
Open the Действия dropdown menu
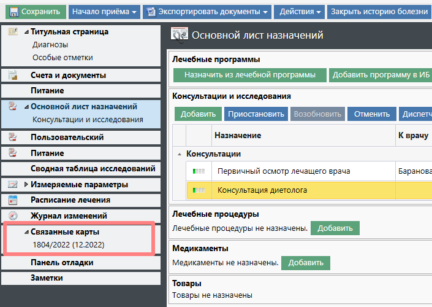point(300,12)
